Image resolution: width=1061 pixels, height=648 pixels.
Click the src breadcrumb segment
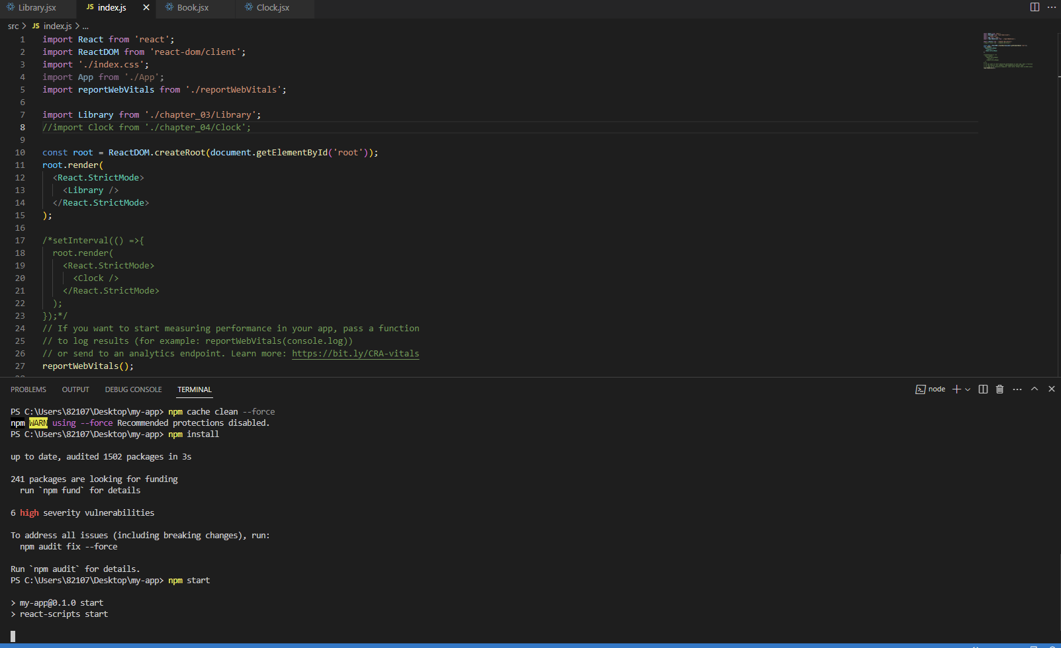tap(13, 26)
